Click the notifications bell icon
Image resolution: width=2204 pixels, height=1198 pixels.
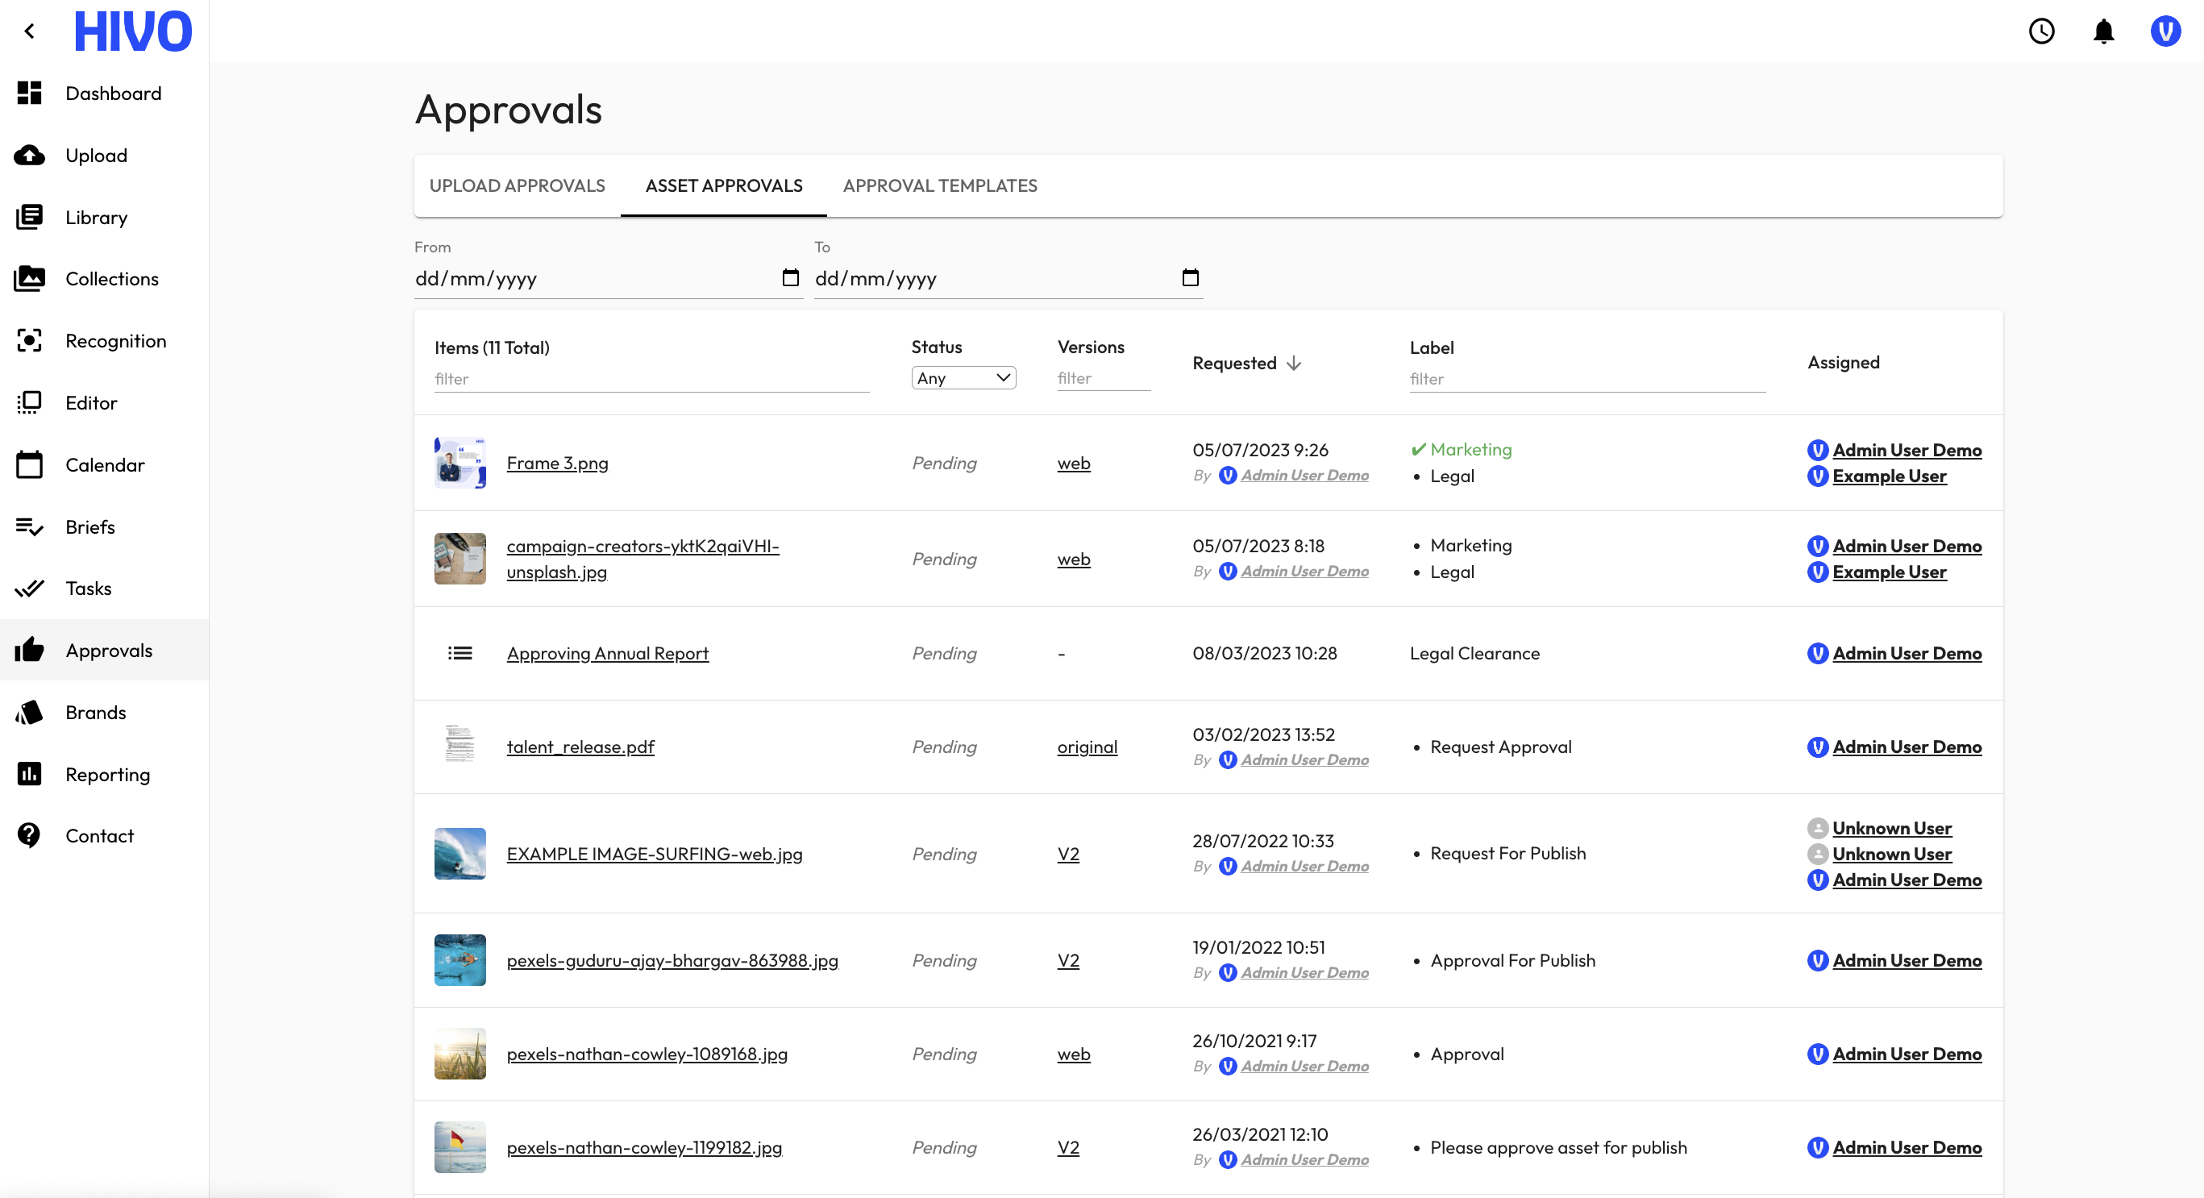[x=2103, y=31]
